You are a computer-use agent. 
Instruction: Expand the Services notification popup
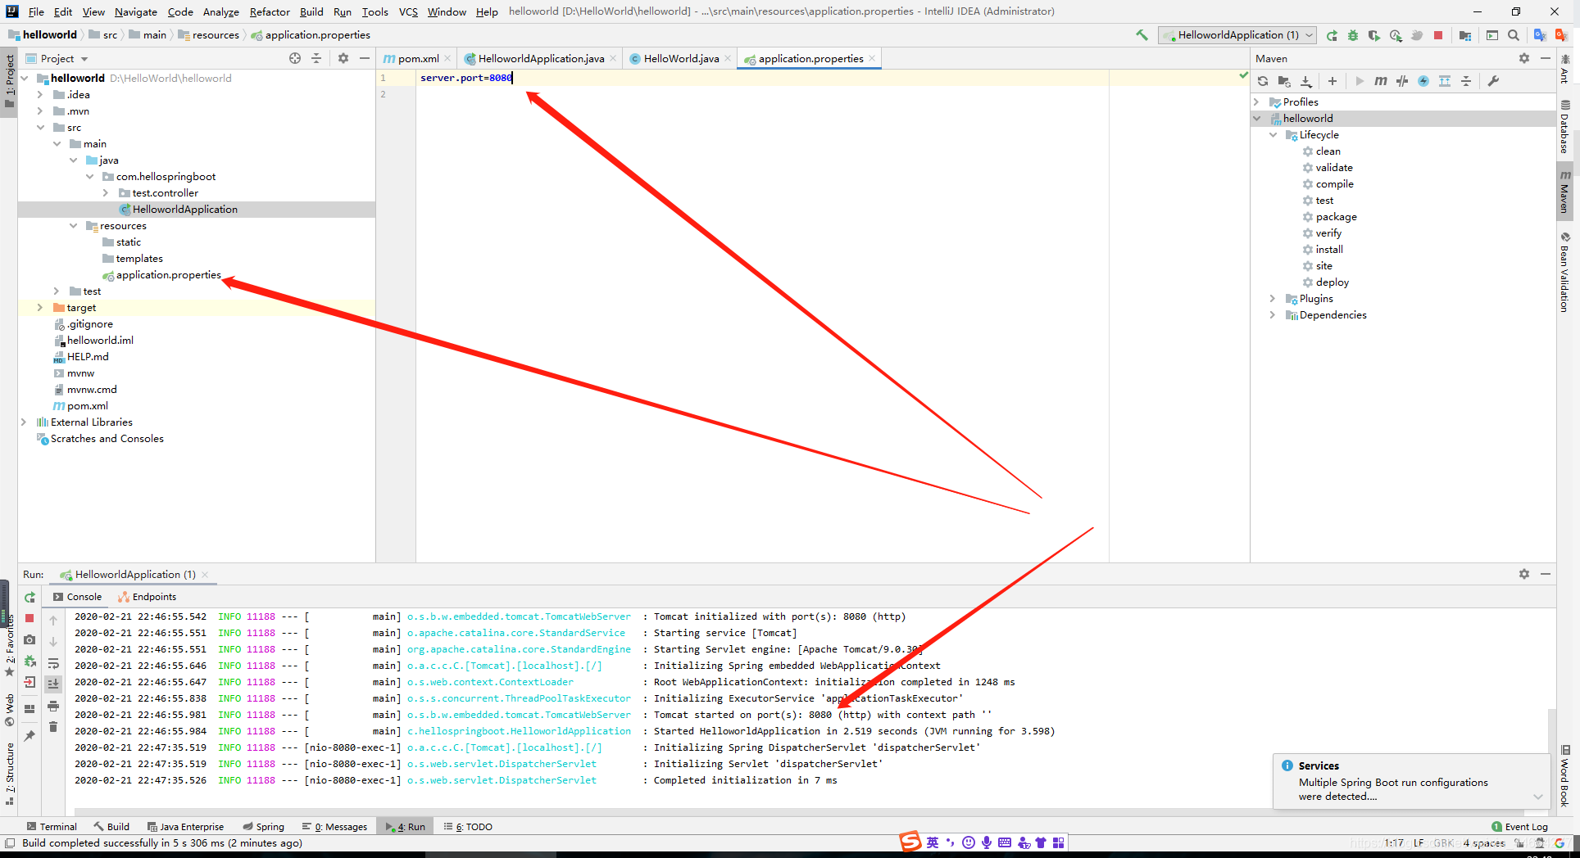1537,797
